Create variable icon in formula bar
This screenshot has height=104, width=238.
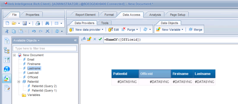89,39
